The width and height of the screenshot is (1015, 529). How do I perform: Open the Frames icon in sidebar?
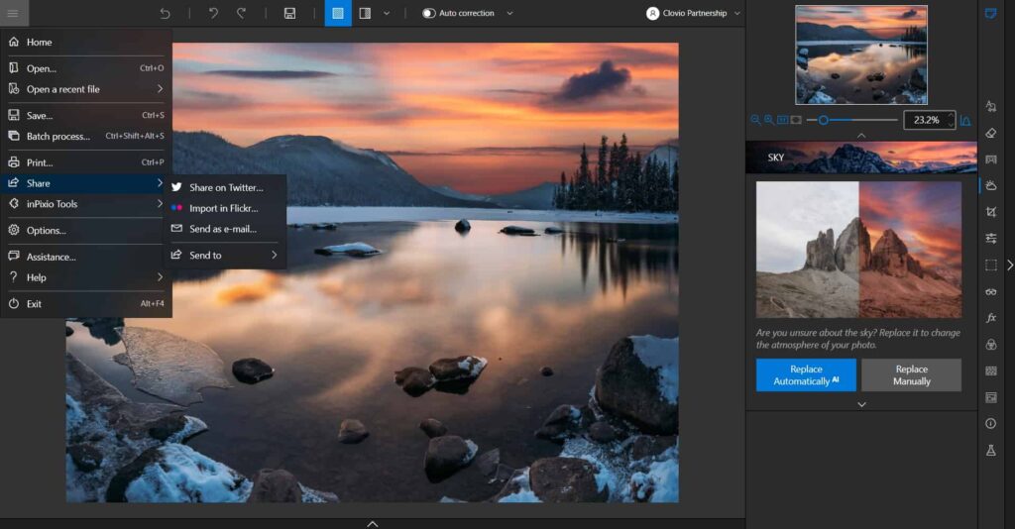click(991, 397)
